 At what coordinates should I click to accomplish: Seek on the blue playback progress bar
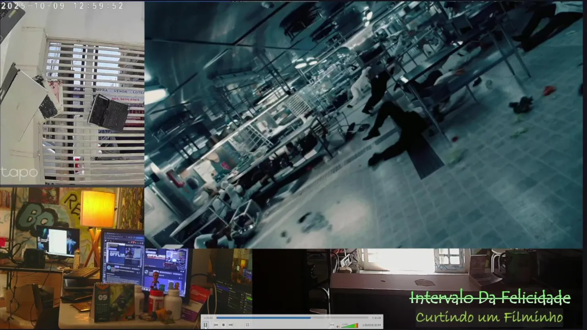point(292,318)
